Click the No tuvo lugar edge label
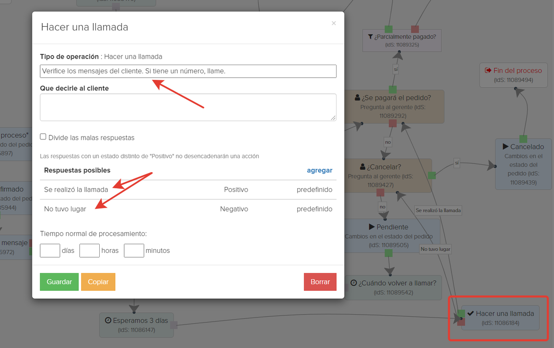Image resolution: width=554 pixels, height=348 pixels. click(435, 249)
